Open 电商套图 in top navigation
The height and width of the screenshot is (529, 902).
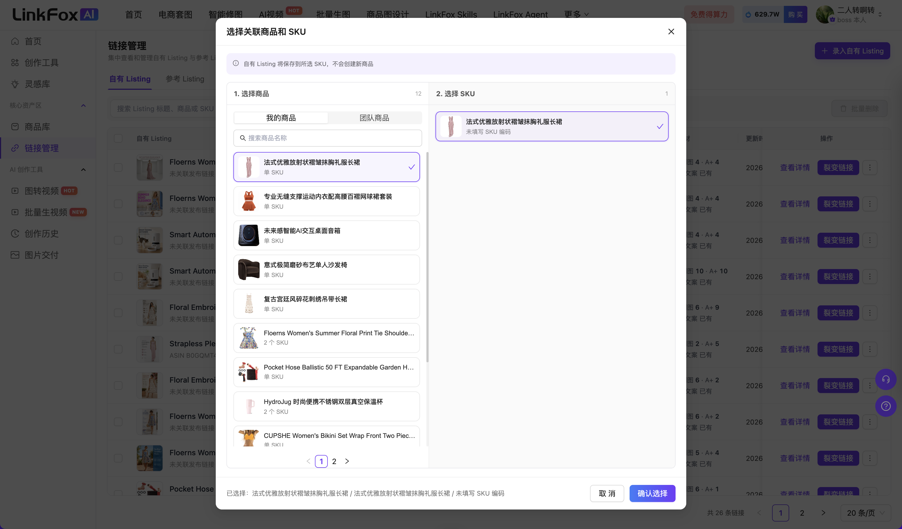(x=175, y=14)
